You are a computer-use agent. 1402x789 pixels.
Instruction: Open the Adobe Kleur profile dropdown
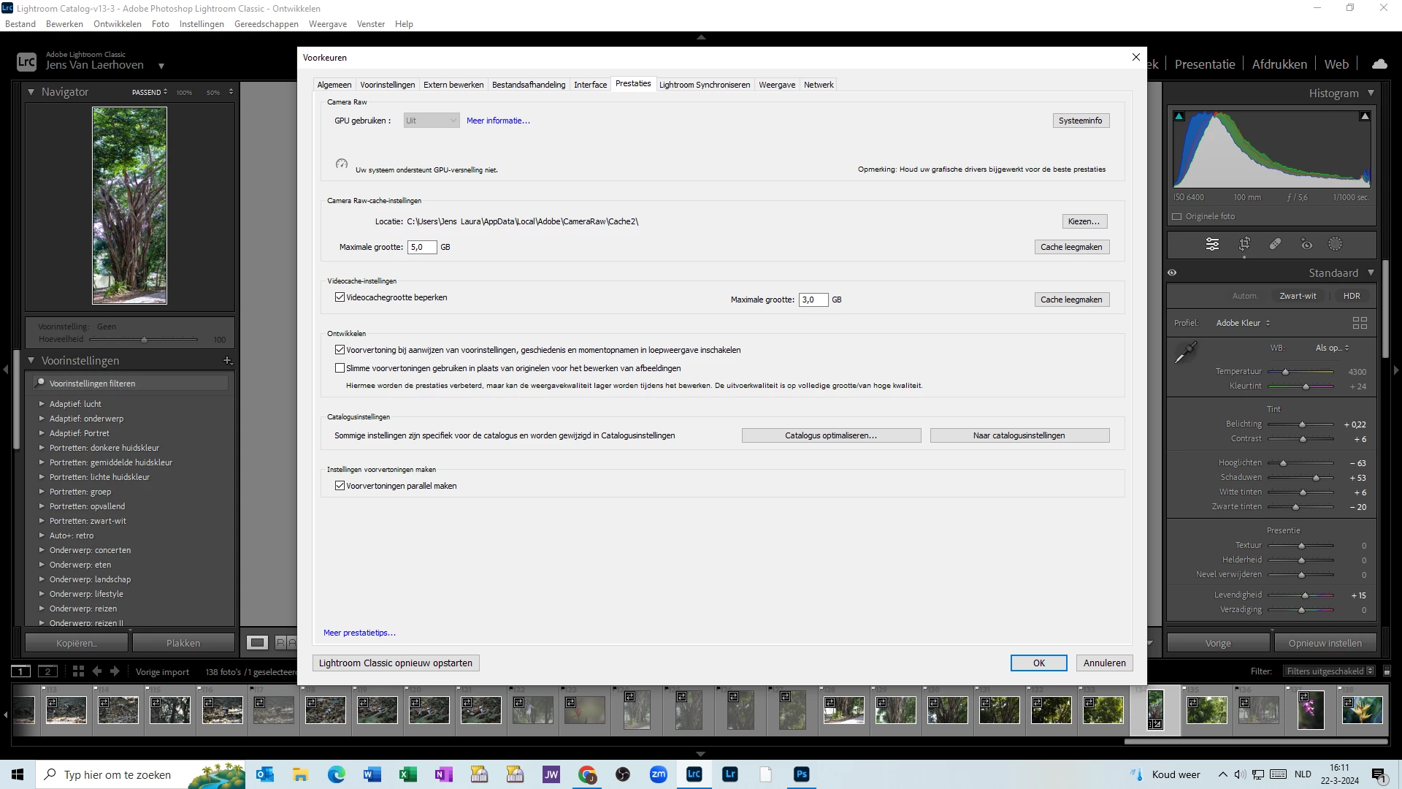click(1243, 323)
